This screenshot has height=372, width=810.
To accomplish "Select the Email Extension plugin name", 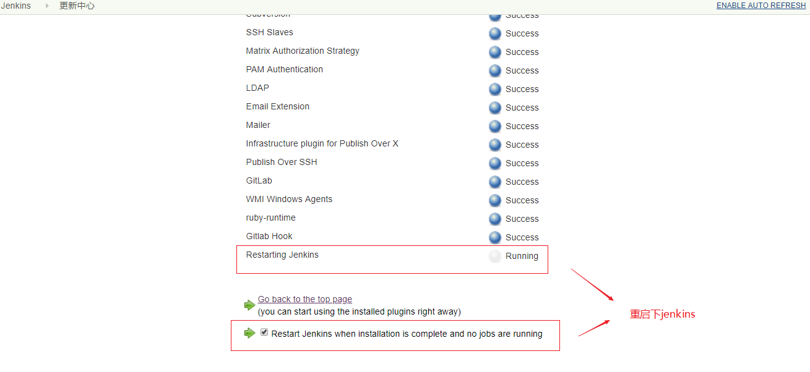I will click(278, 106).
